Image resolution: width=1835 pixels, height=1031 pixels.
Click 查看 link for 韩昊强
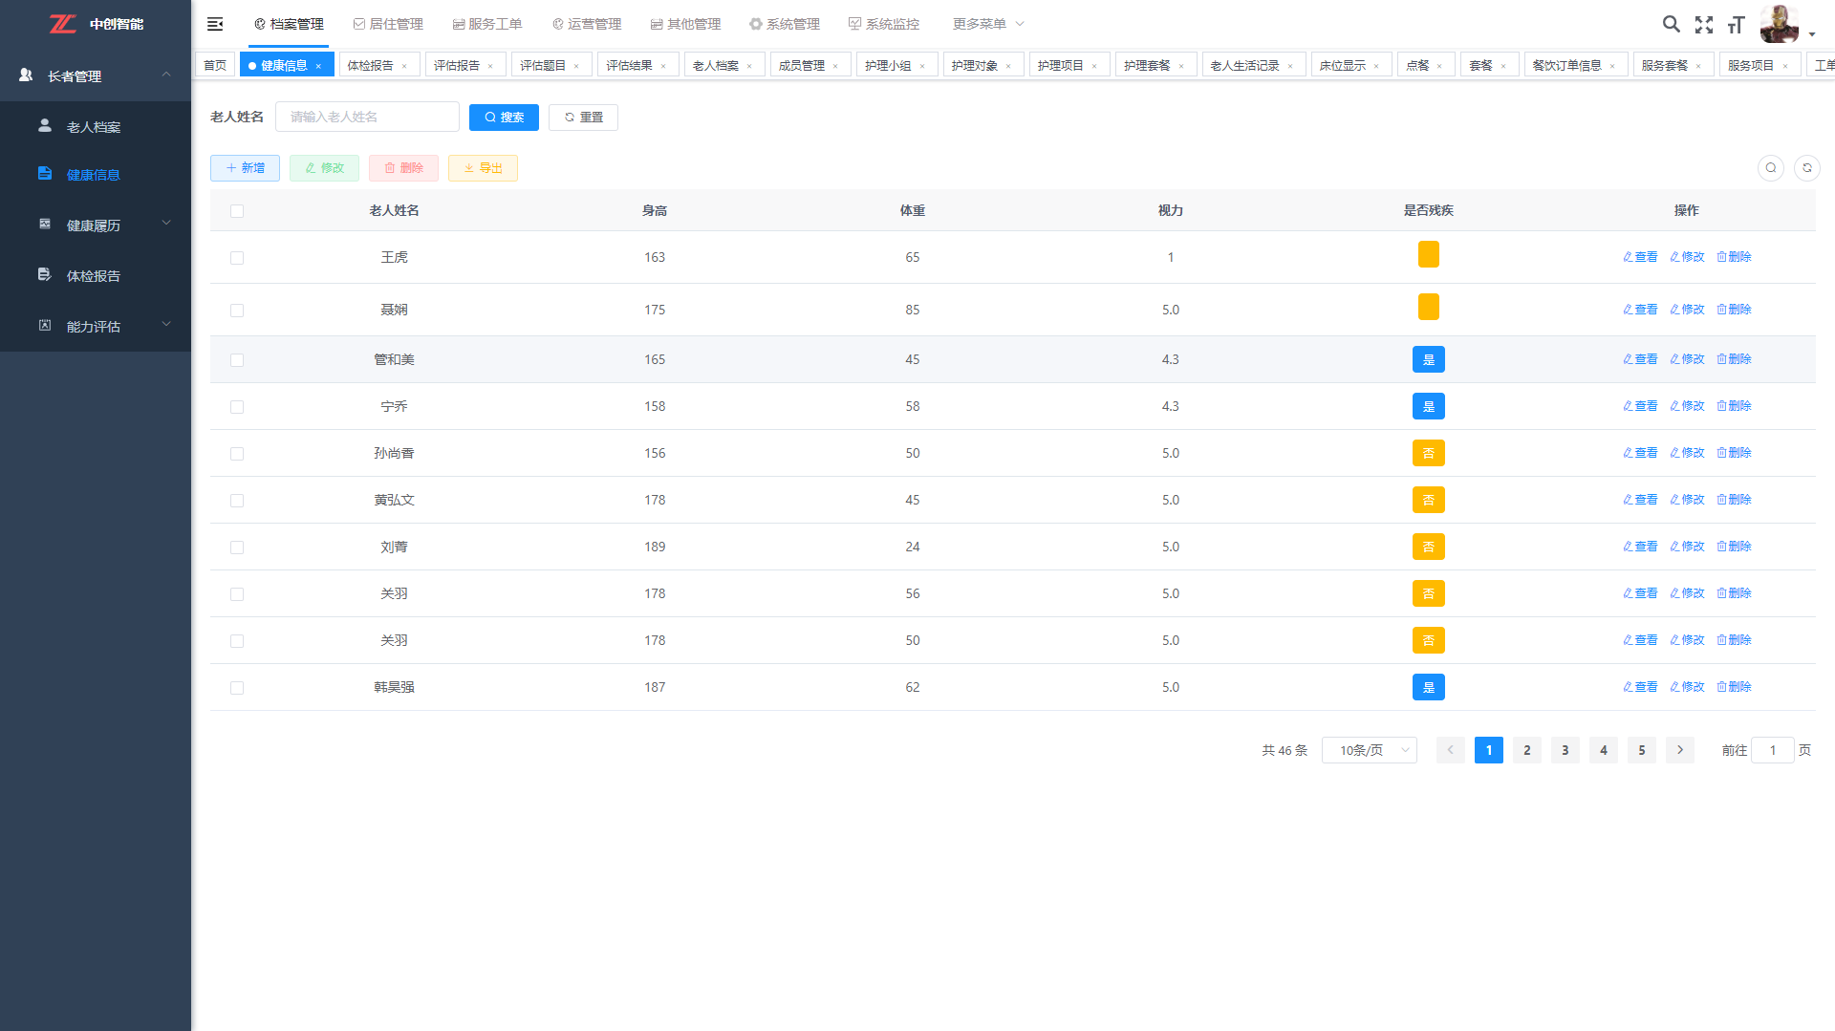[x=1640, y=687]
